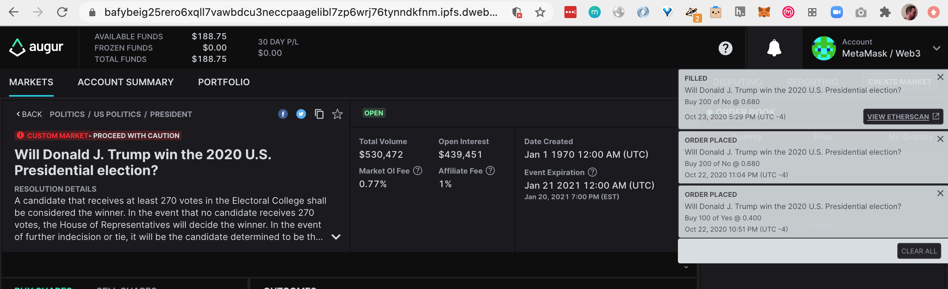Expand the Account MetaMask dropdown

point(937,48)
